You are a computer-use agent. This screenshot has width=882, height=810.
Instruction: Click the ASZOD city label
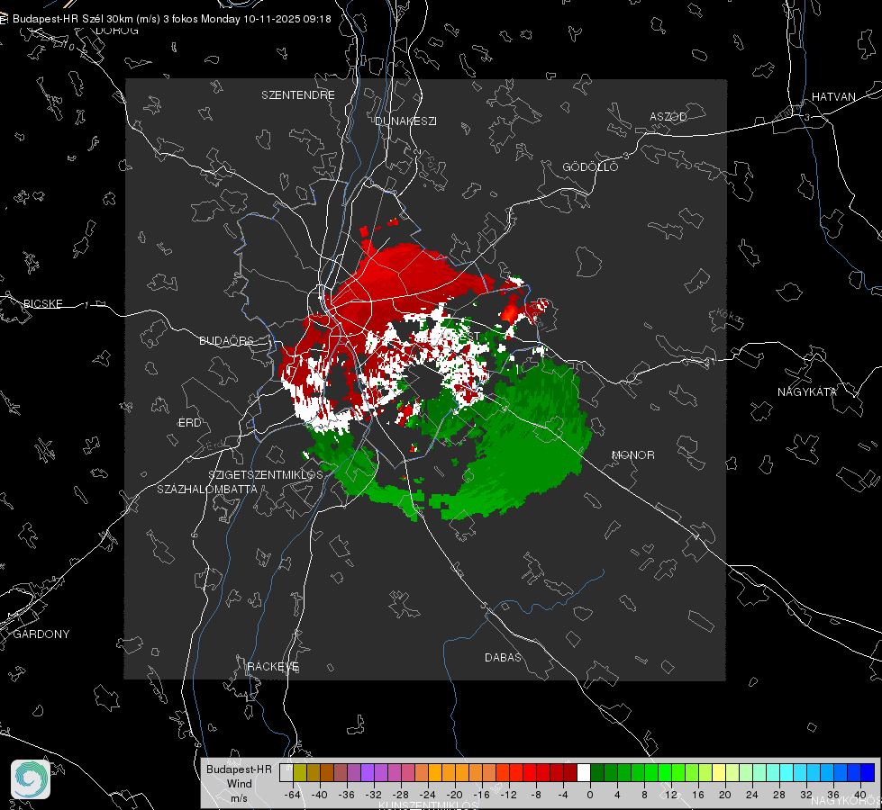(668, 117)
